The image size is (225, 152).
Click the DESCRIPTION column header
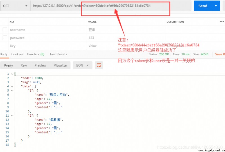click(175, 22)
